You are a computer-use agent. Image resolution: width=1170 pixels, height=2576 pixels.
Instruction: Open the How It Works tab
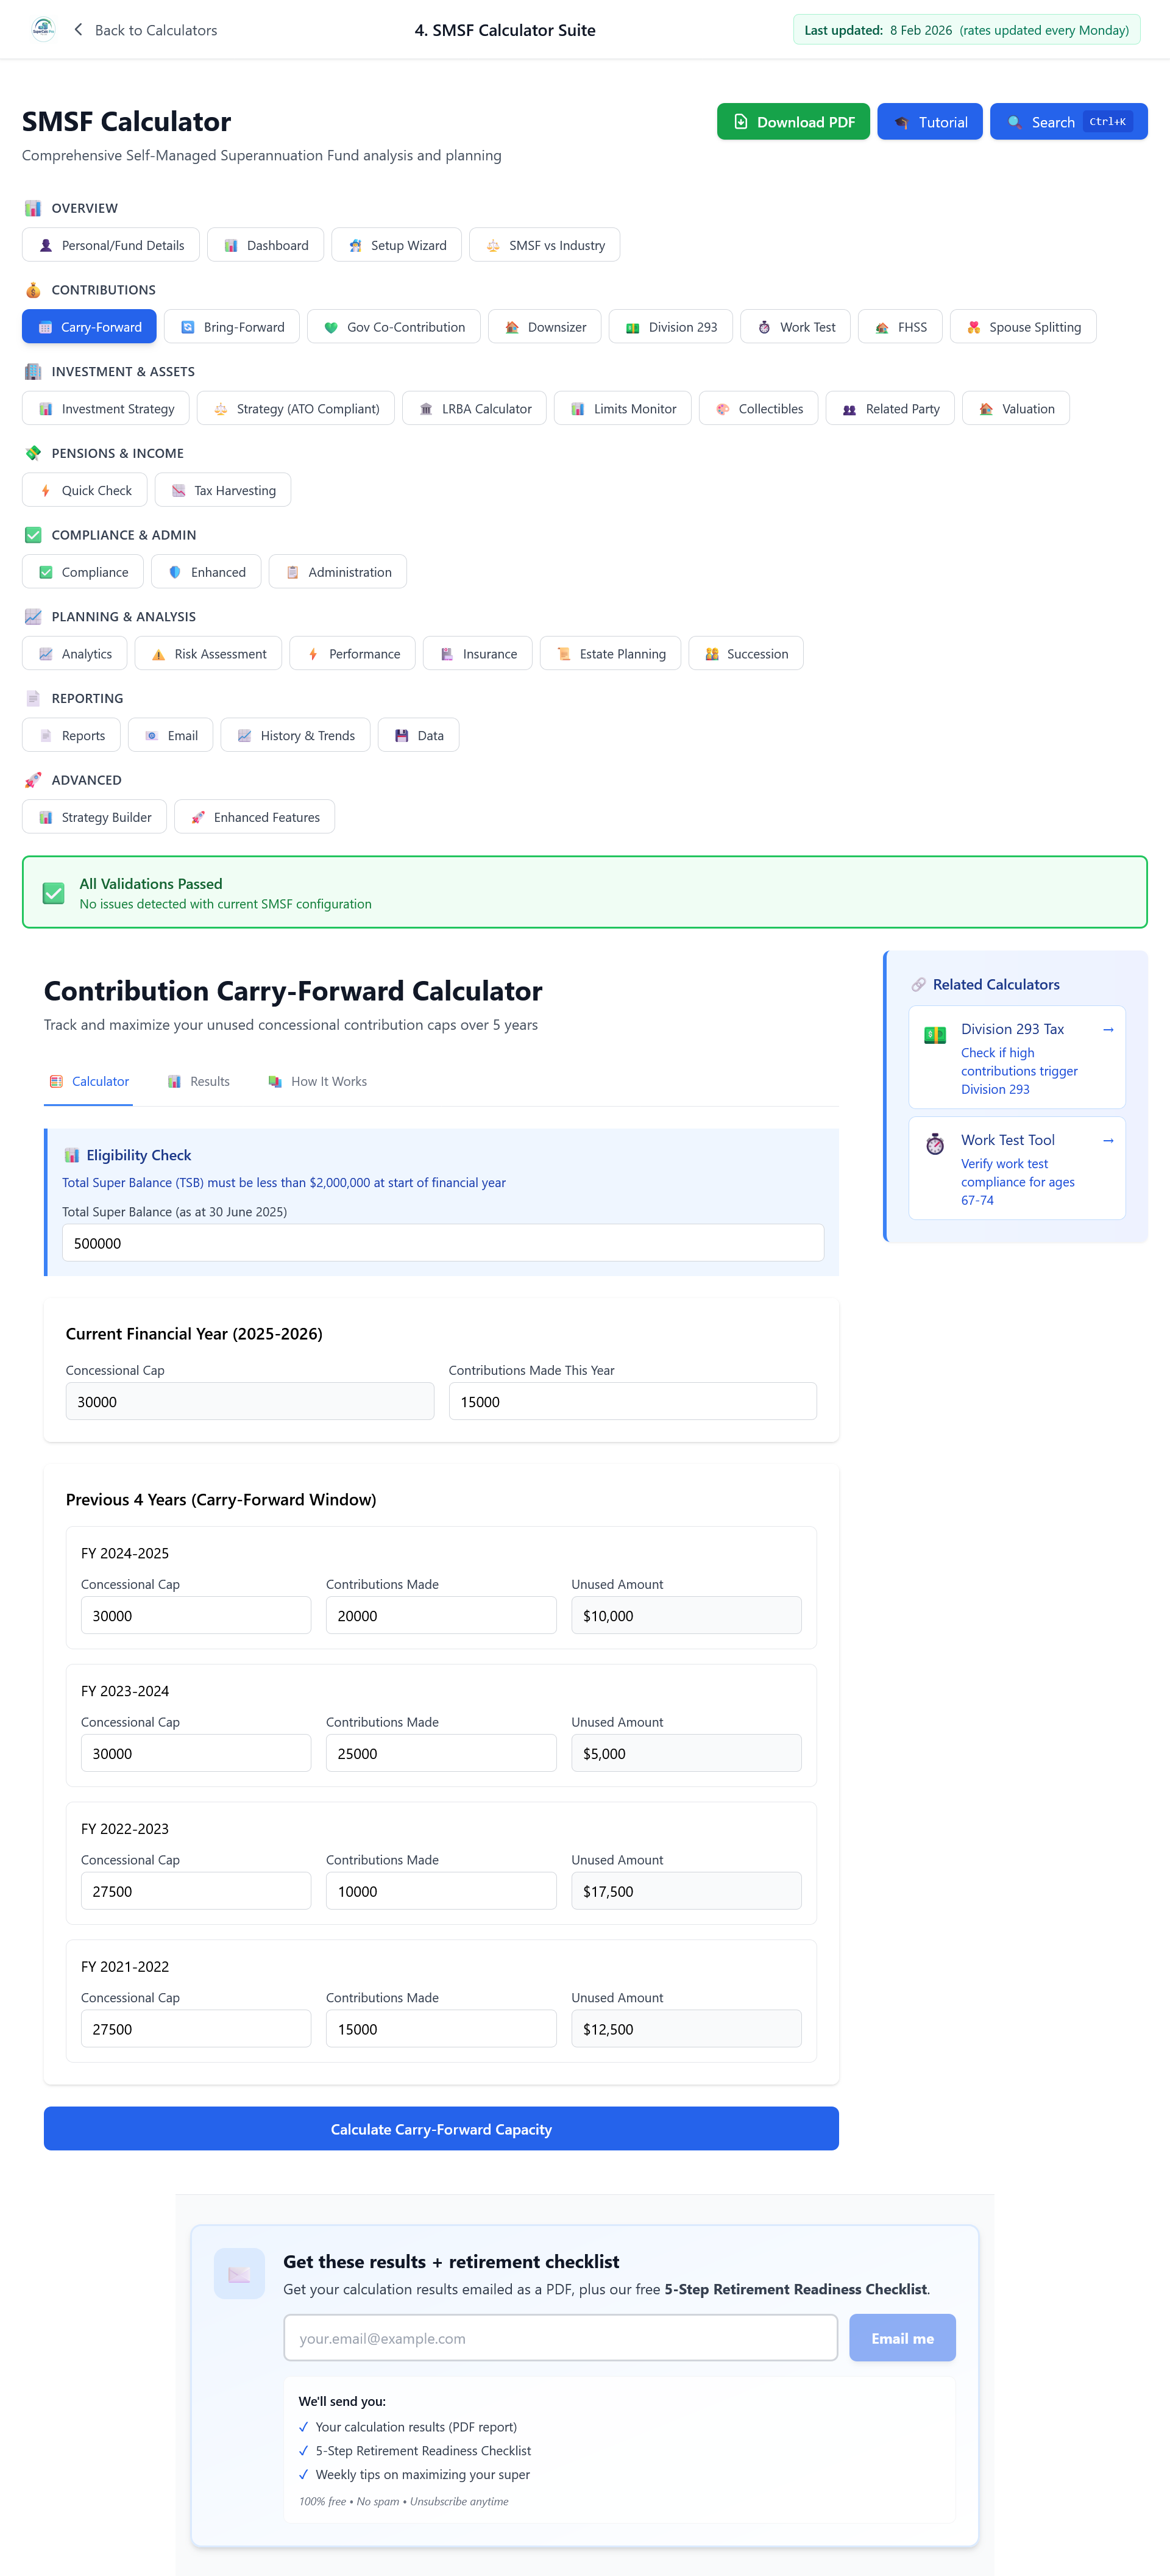pos(317,1081)
